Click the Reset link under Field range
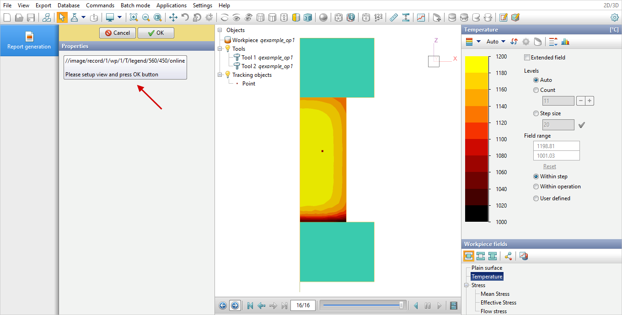The image size is (622, 315). tap(549, 166)
